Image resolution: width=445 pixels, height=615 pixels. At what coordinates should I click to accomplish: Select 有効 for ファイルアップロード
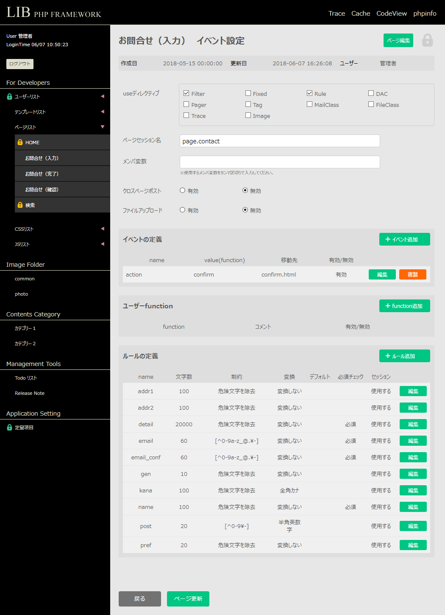coord(183,210)
